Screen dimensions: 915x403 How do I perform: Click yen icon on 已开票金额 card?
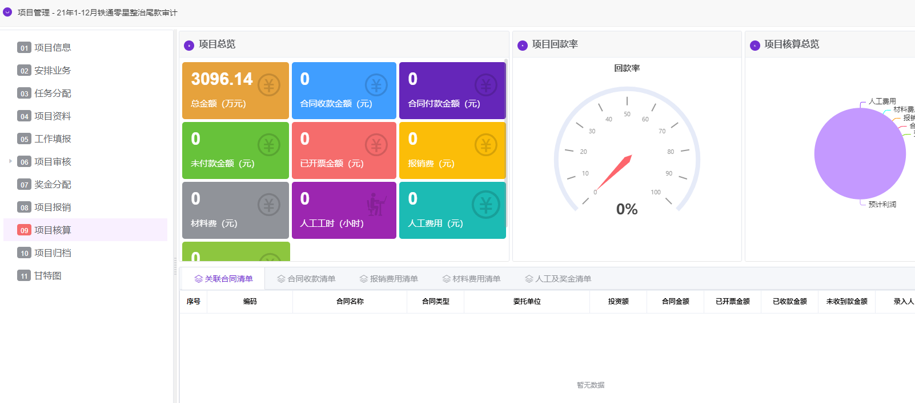376,145
